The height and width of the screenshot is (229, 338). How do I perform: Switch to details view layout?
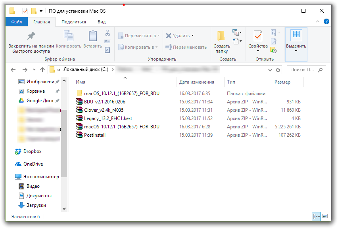[x=316, y=216]
